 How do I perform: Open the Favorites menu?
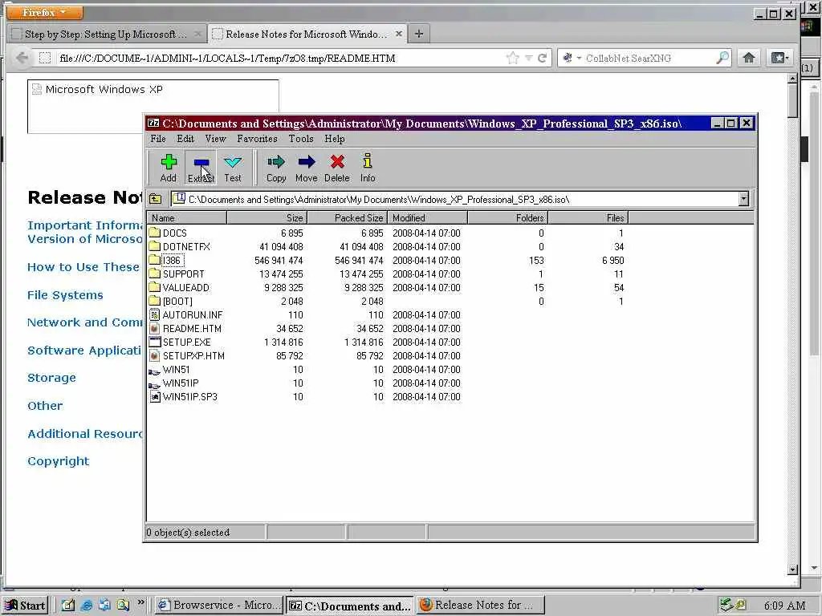pyautogui.click(x=257, y=139)
